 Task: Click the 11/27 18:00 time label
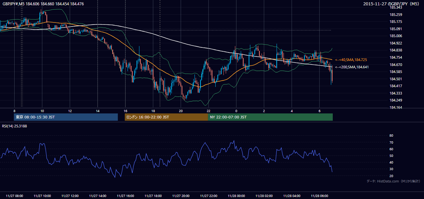click(153, 196)
